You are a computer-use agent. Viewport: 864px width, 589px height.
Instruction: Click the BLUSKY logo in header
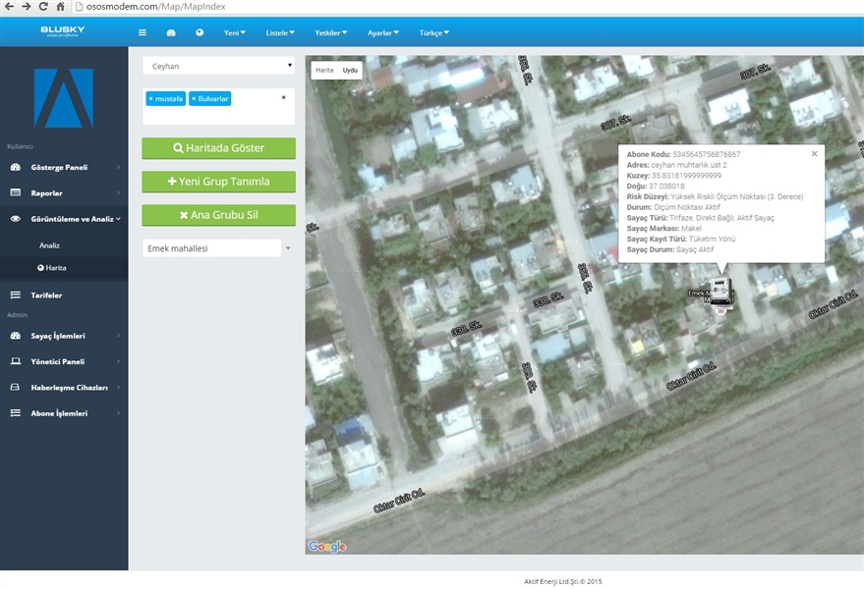[x=63, y=30]
